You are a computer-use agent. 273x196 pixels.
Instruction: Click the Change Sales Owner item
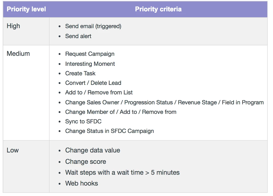pos(164,102)
